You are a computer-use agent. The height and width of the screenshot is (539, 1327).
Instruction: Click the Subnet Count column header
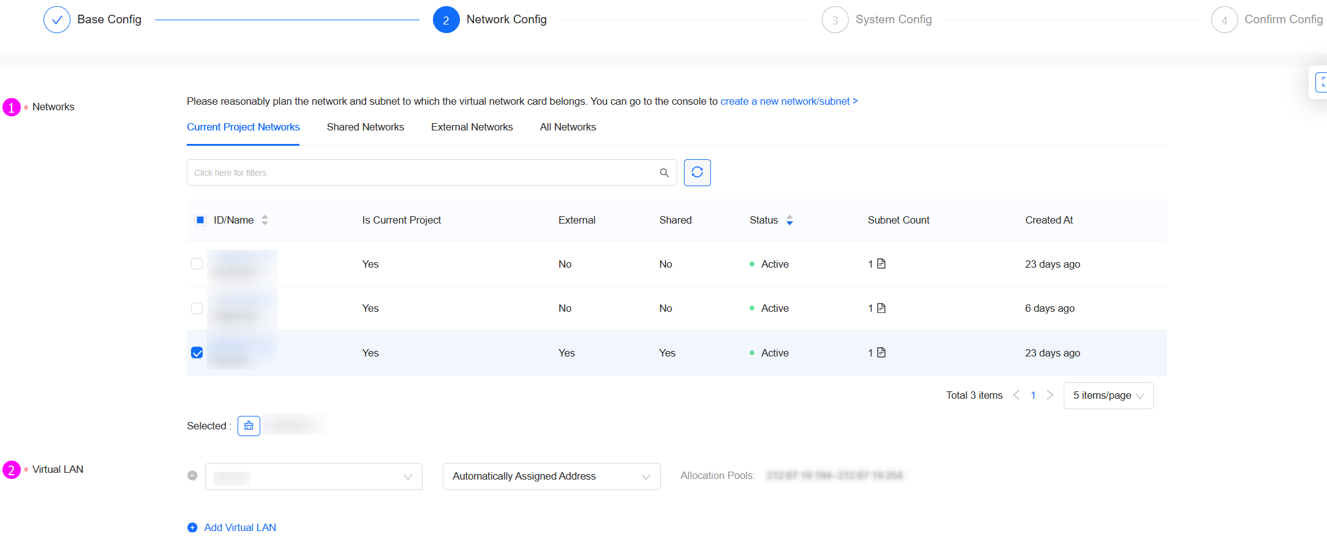[x=898, y=220]
